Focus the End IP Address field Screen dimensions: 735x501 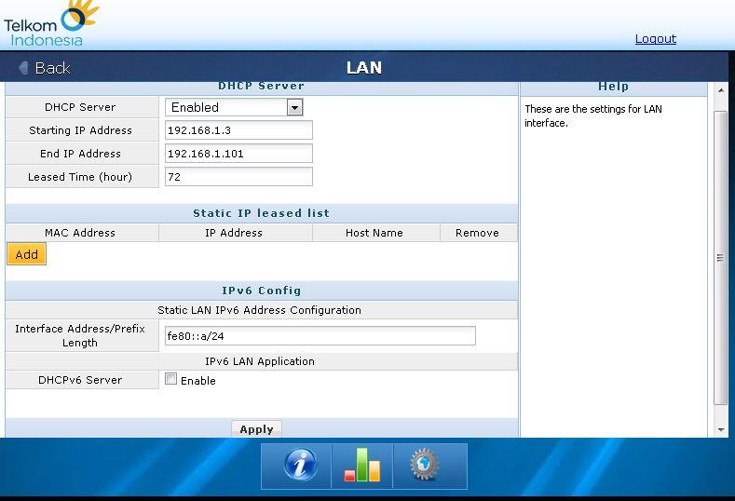coord(238,154)
